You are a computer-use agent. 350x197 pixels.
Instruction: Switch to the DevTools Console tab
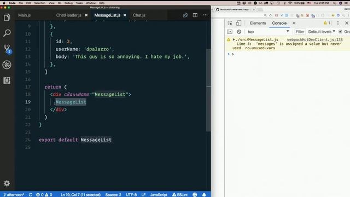coord(279,23)
